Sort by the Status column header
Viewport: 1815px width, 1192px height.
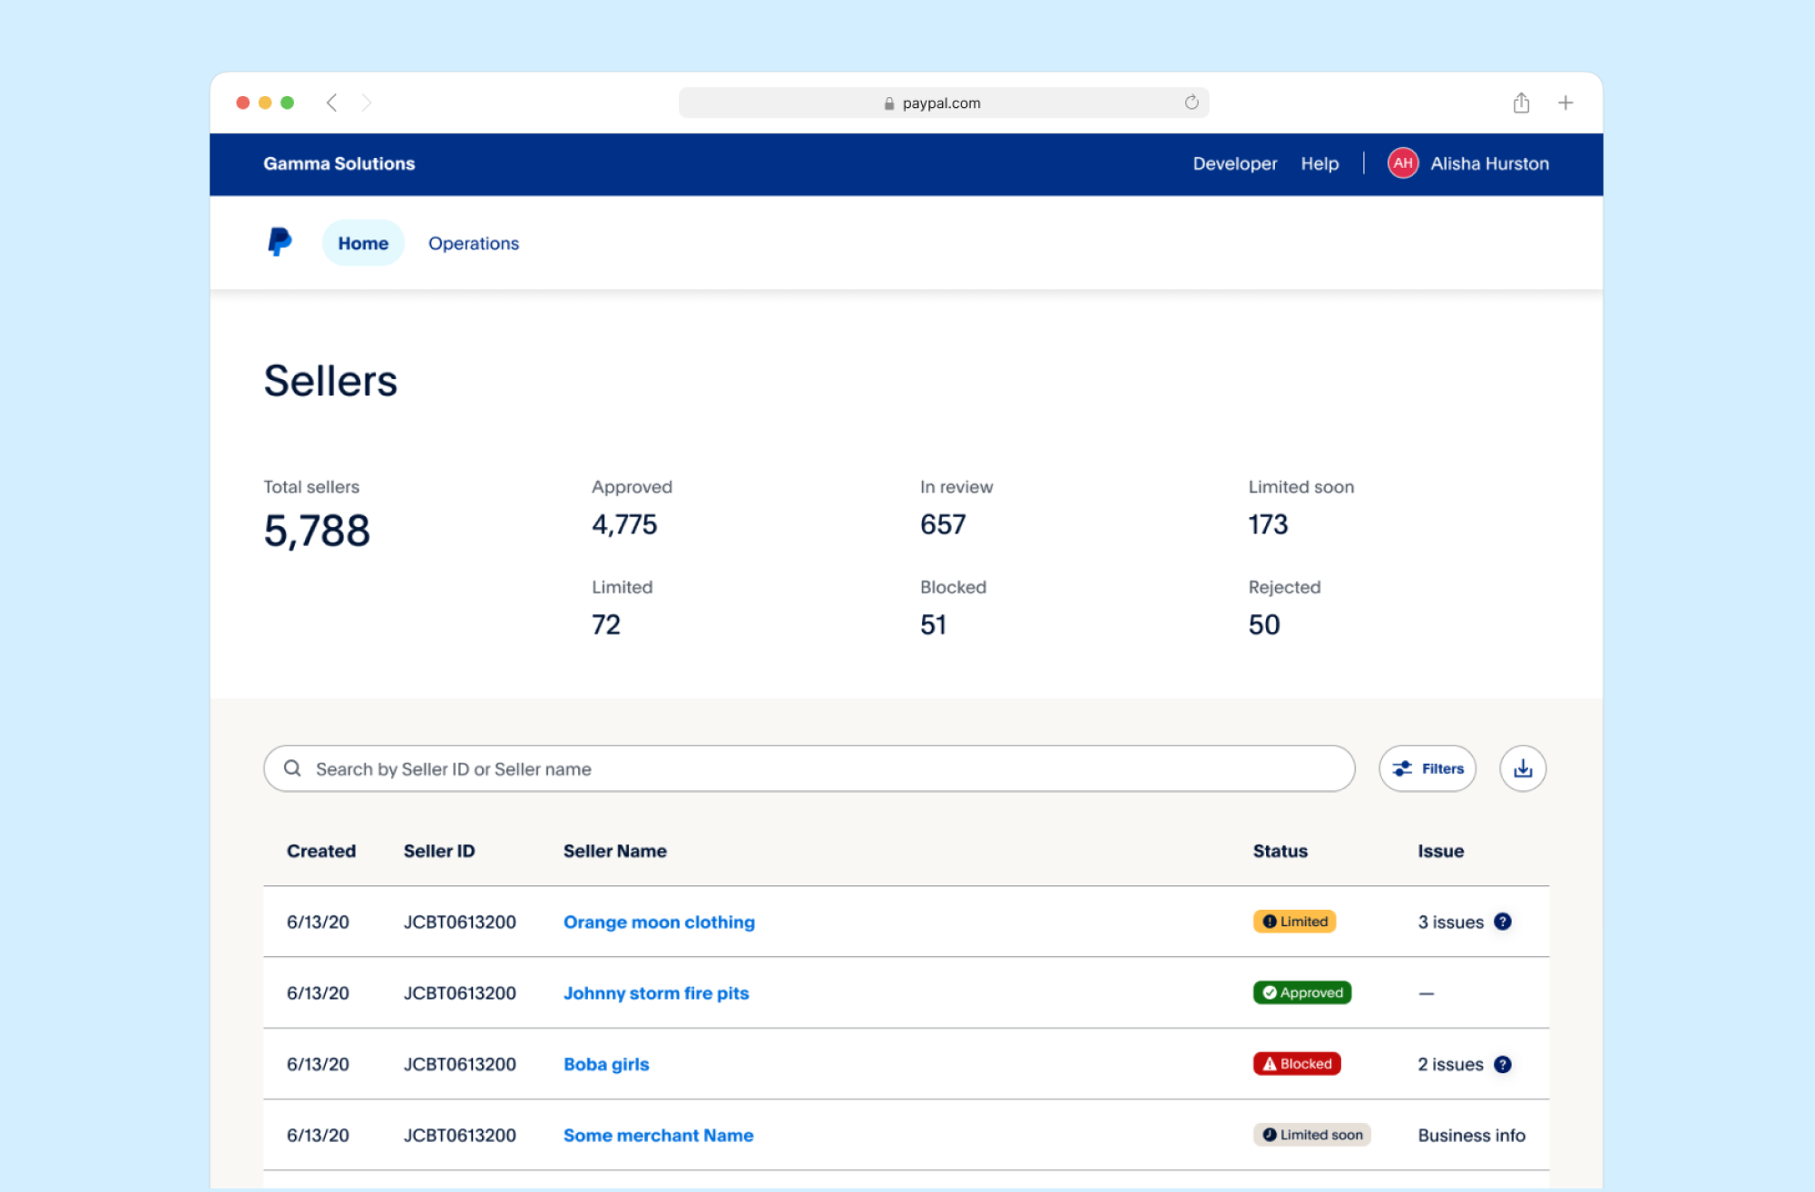[1280, 851]
